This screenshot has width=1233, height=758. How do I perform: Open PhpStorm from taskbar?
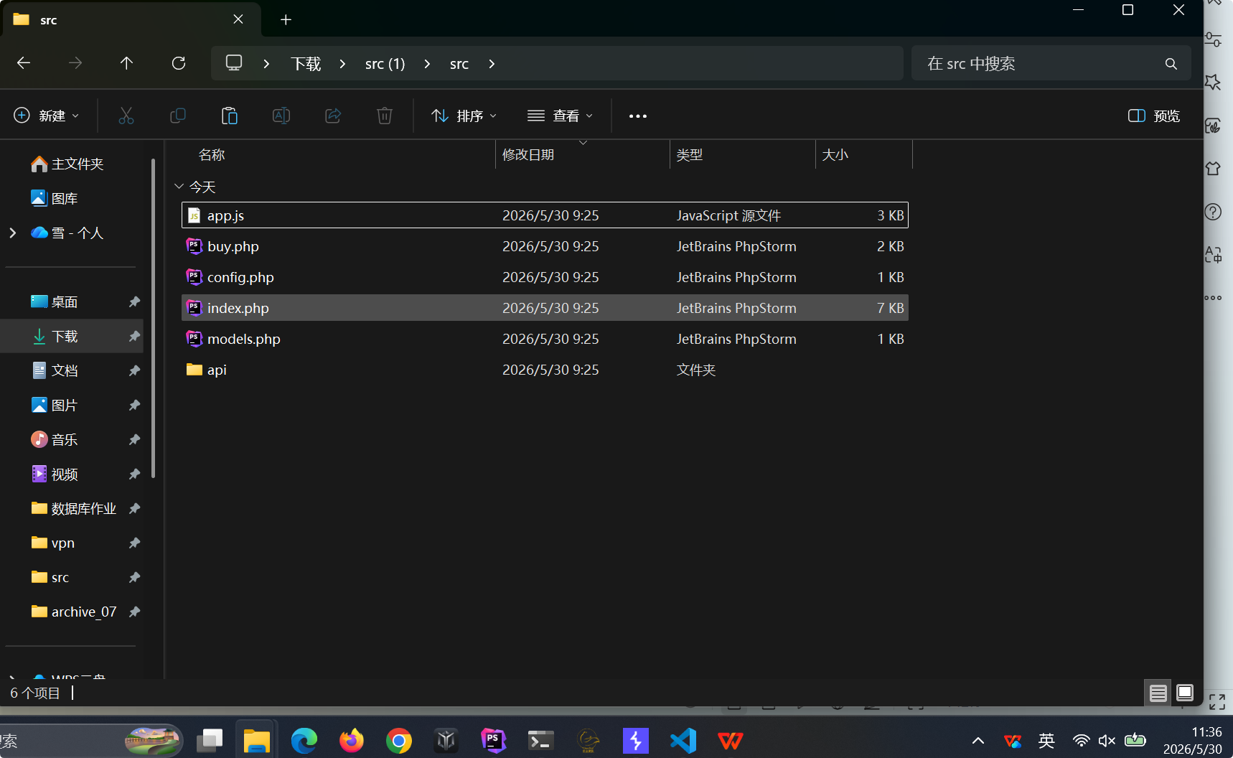point(494,740)
